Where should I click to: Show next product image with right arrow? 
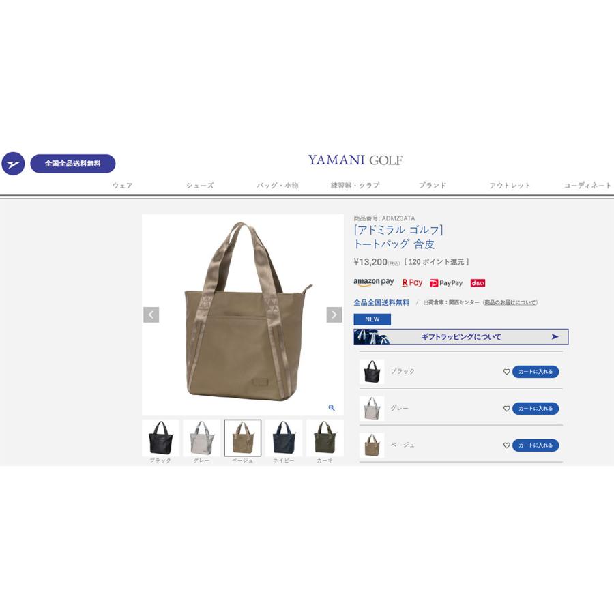coord(334,315)
